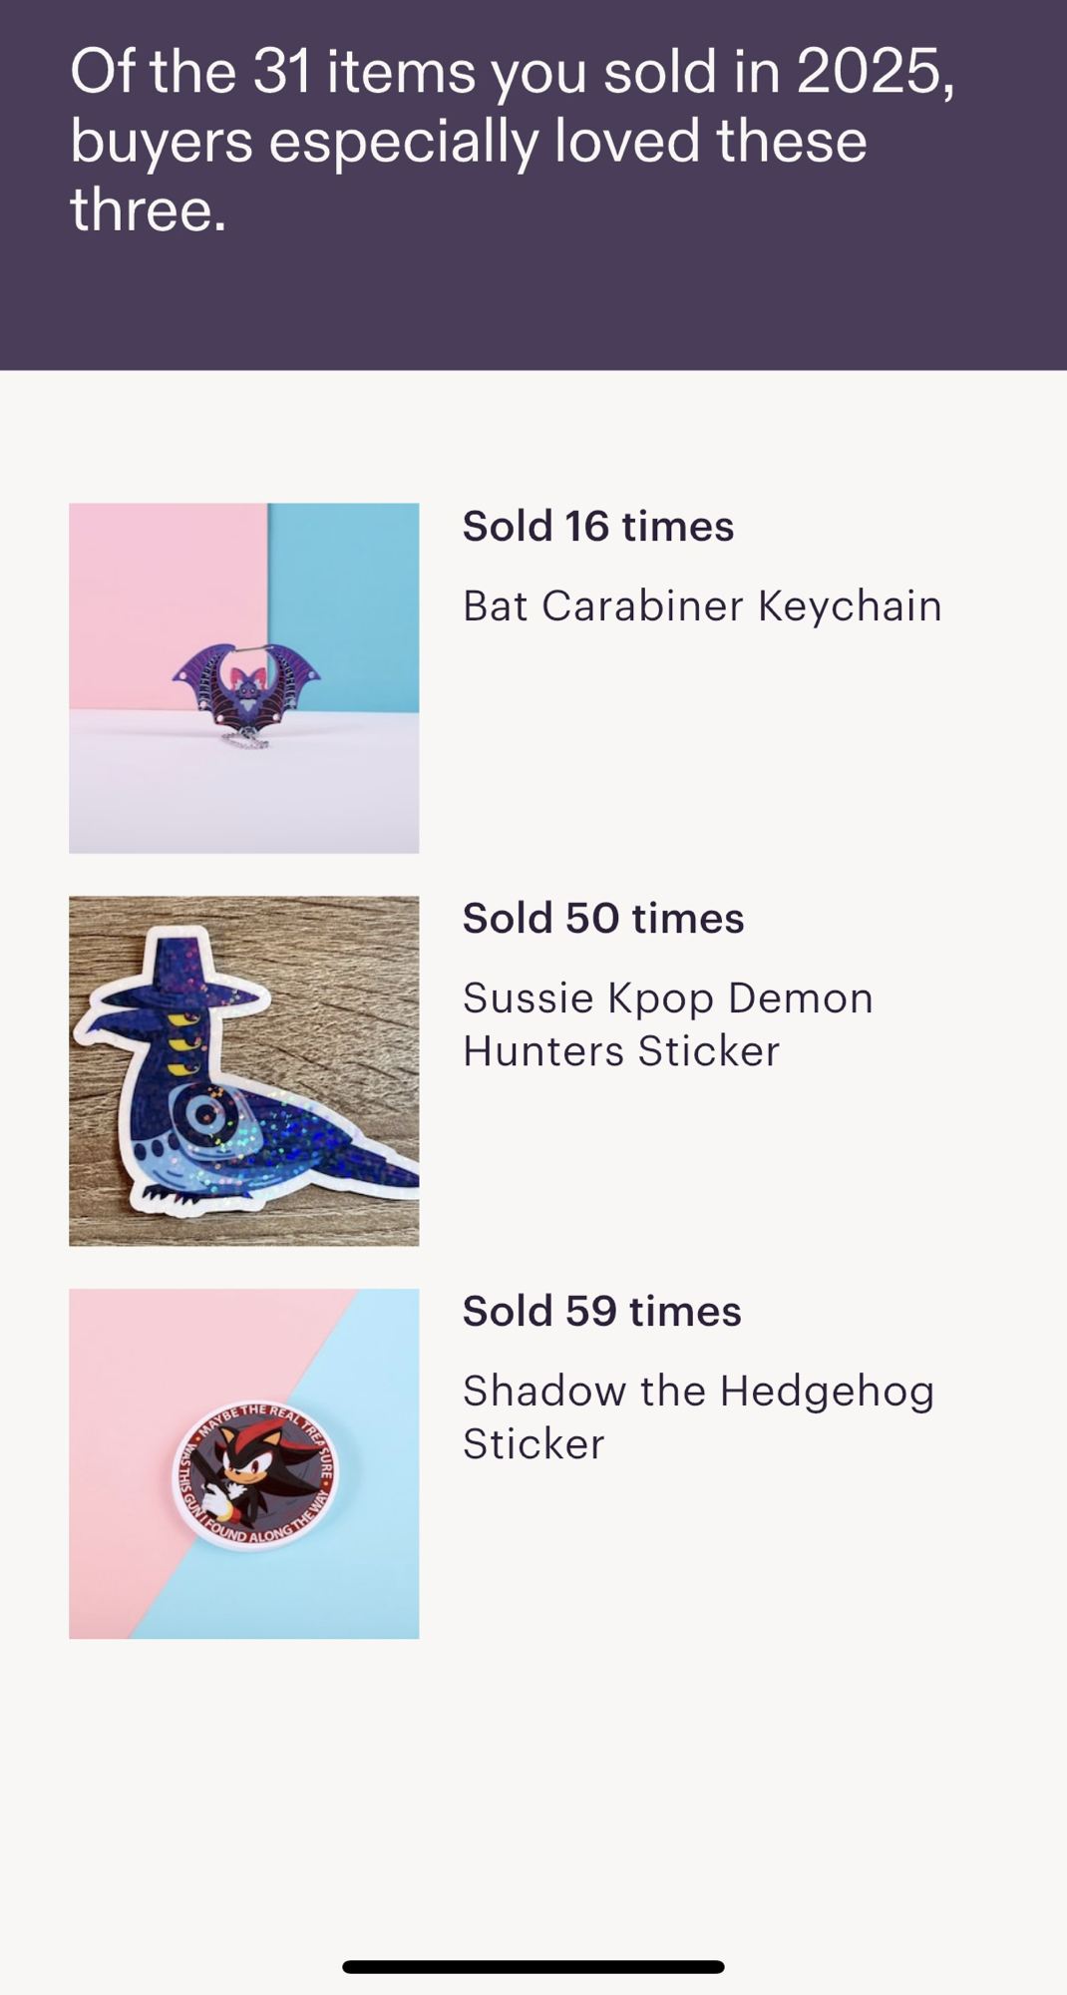
Task: Tap the silver chain below the bat
Action: 245,741
